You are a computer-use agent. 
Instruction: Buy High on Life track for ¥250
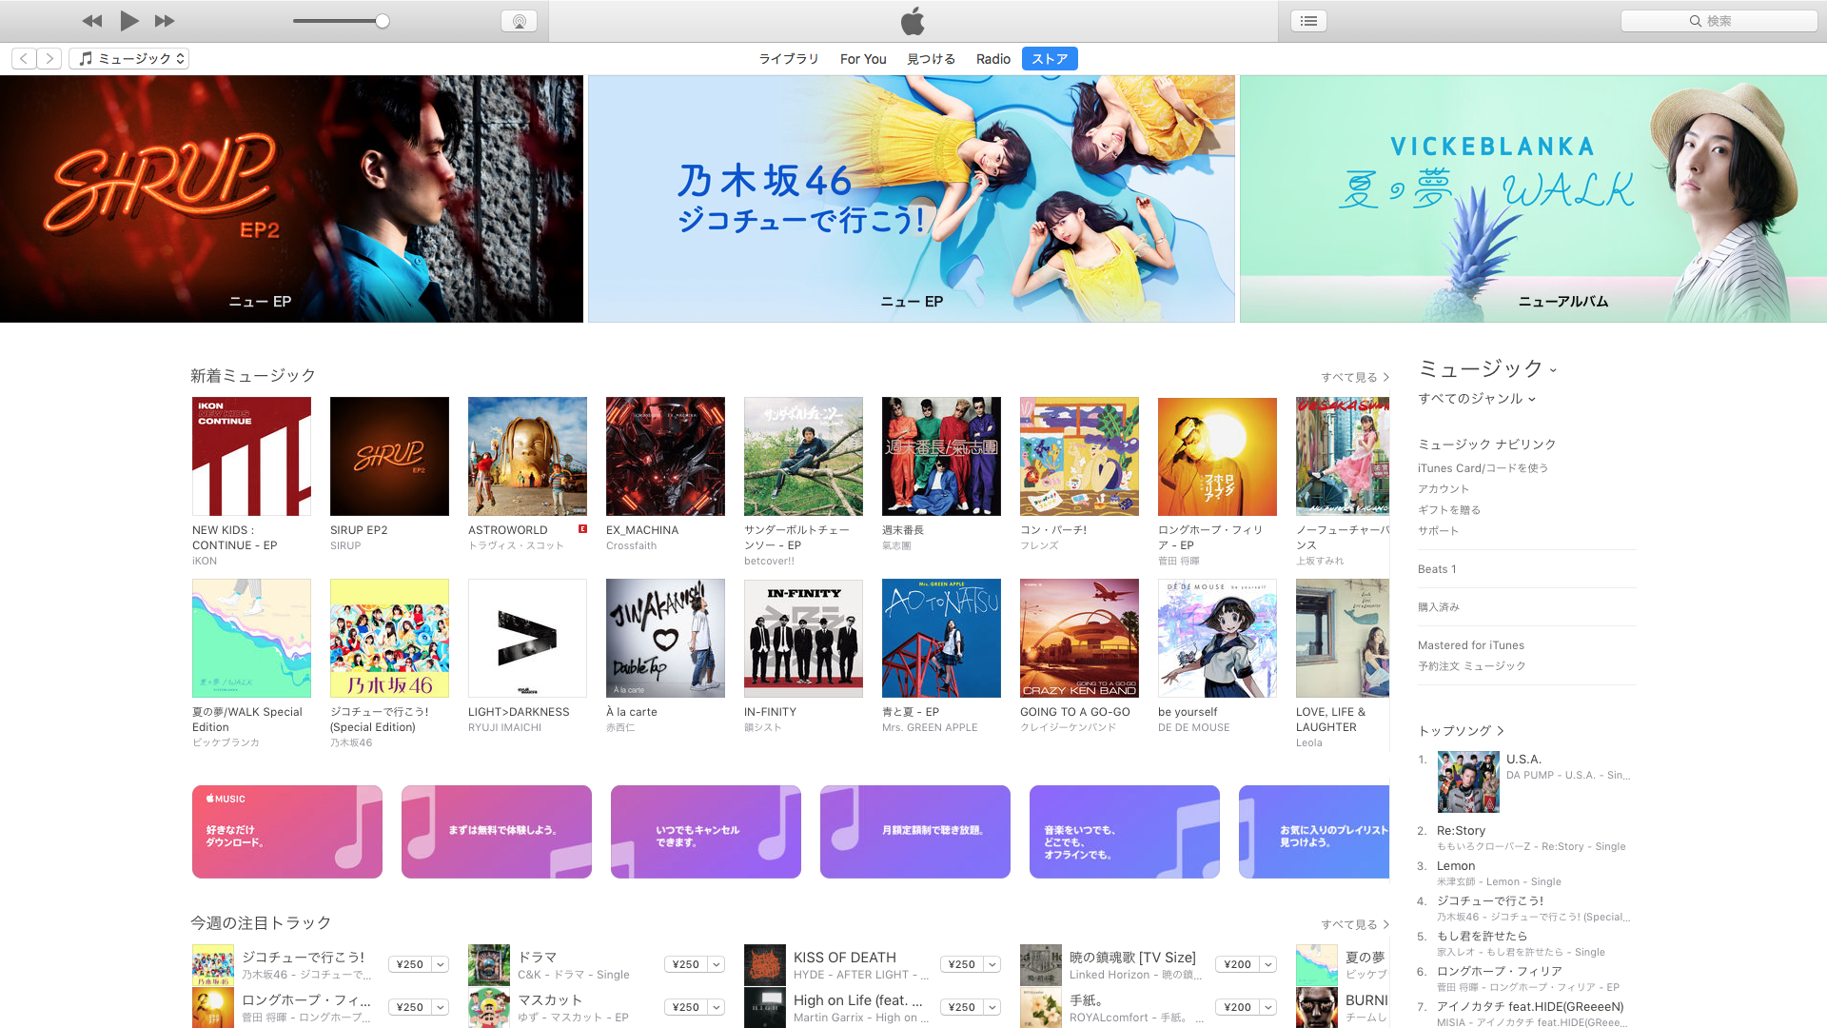pos(962,1007)
